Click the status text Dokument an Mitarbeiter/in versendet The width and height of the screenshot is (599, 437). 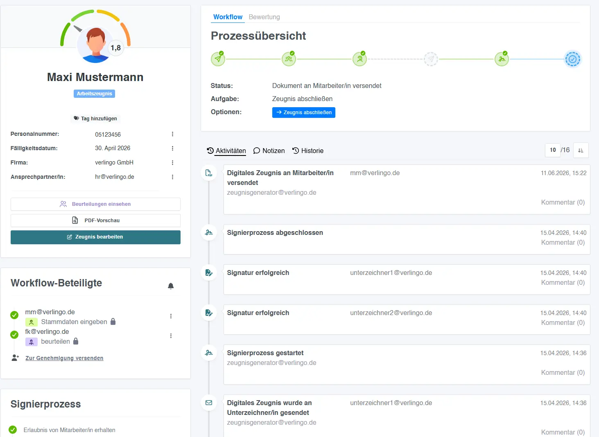pyautogui.click(x=327, y=86)
